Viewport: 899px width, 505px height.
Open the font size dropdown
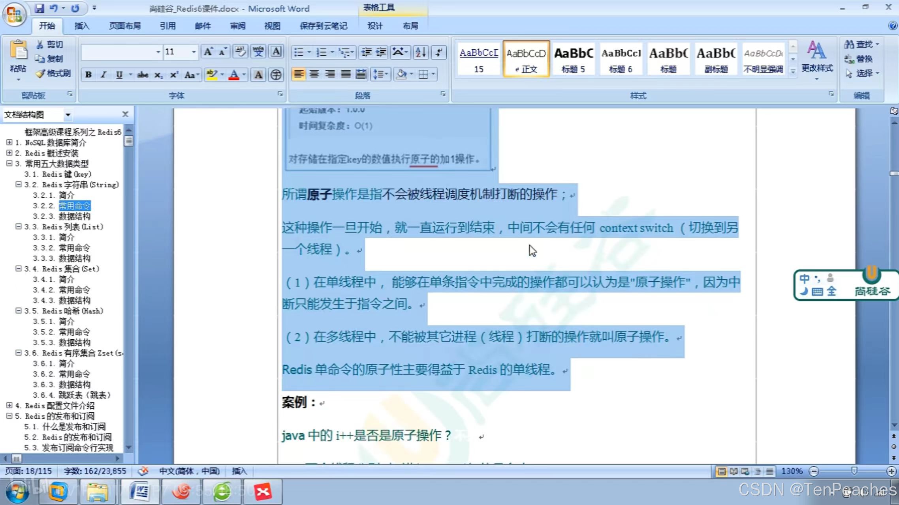[x=194, y=52]
